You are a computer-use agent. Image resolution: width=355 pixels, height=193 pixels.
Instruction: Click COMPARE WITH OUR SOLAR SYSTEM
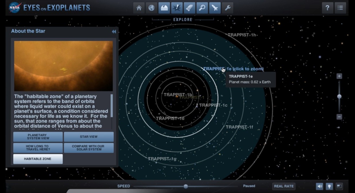(x=89, y=148)
